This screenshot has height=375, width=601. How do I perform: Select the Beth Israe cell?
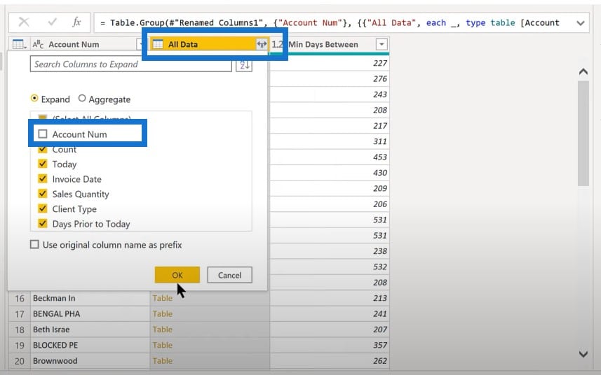(x=90, y=330)
